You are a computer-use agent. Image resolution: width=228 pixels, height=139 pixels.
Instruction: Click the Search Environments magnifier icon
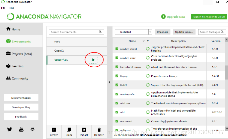tap(100, 32)
